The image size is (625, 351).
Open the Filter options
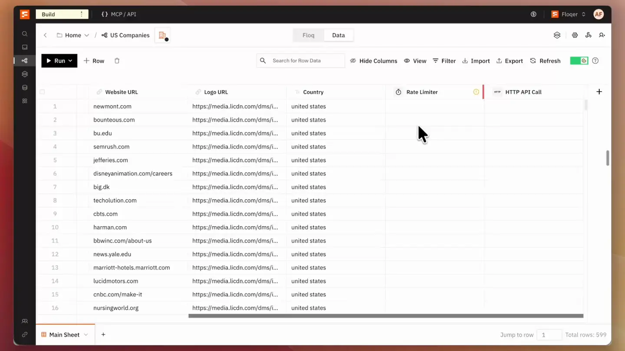point(444,61)
